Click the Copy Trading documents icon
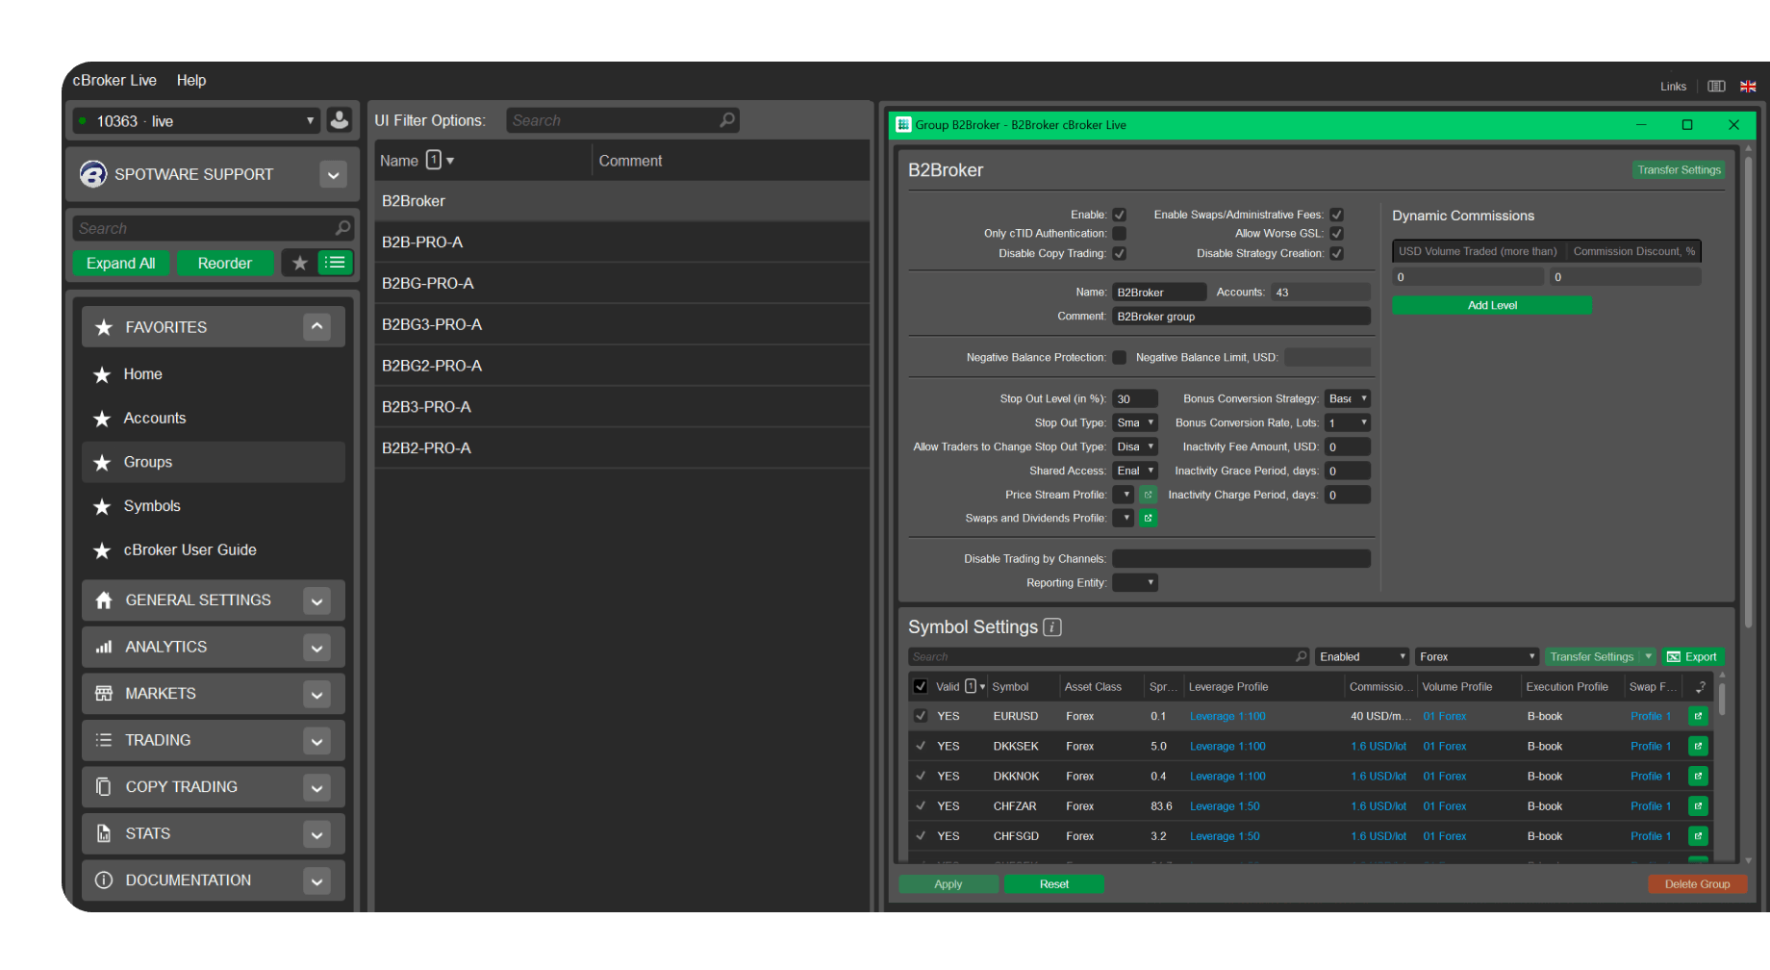This screenshot has height=970, width=1770. point(104,787)
